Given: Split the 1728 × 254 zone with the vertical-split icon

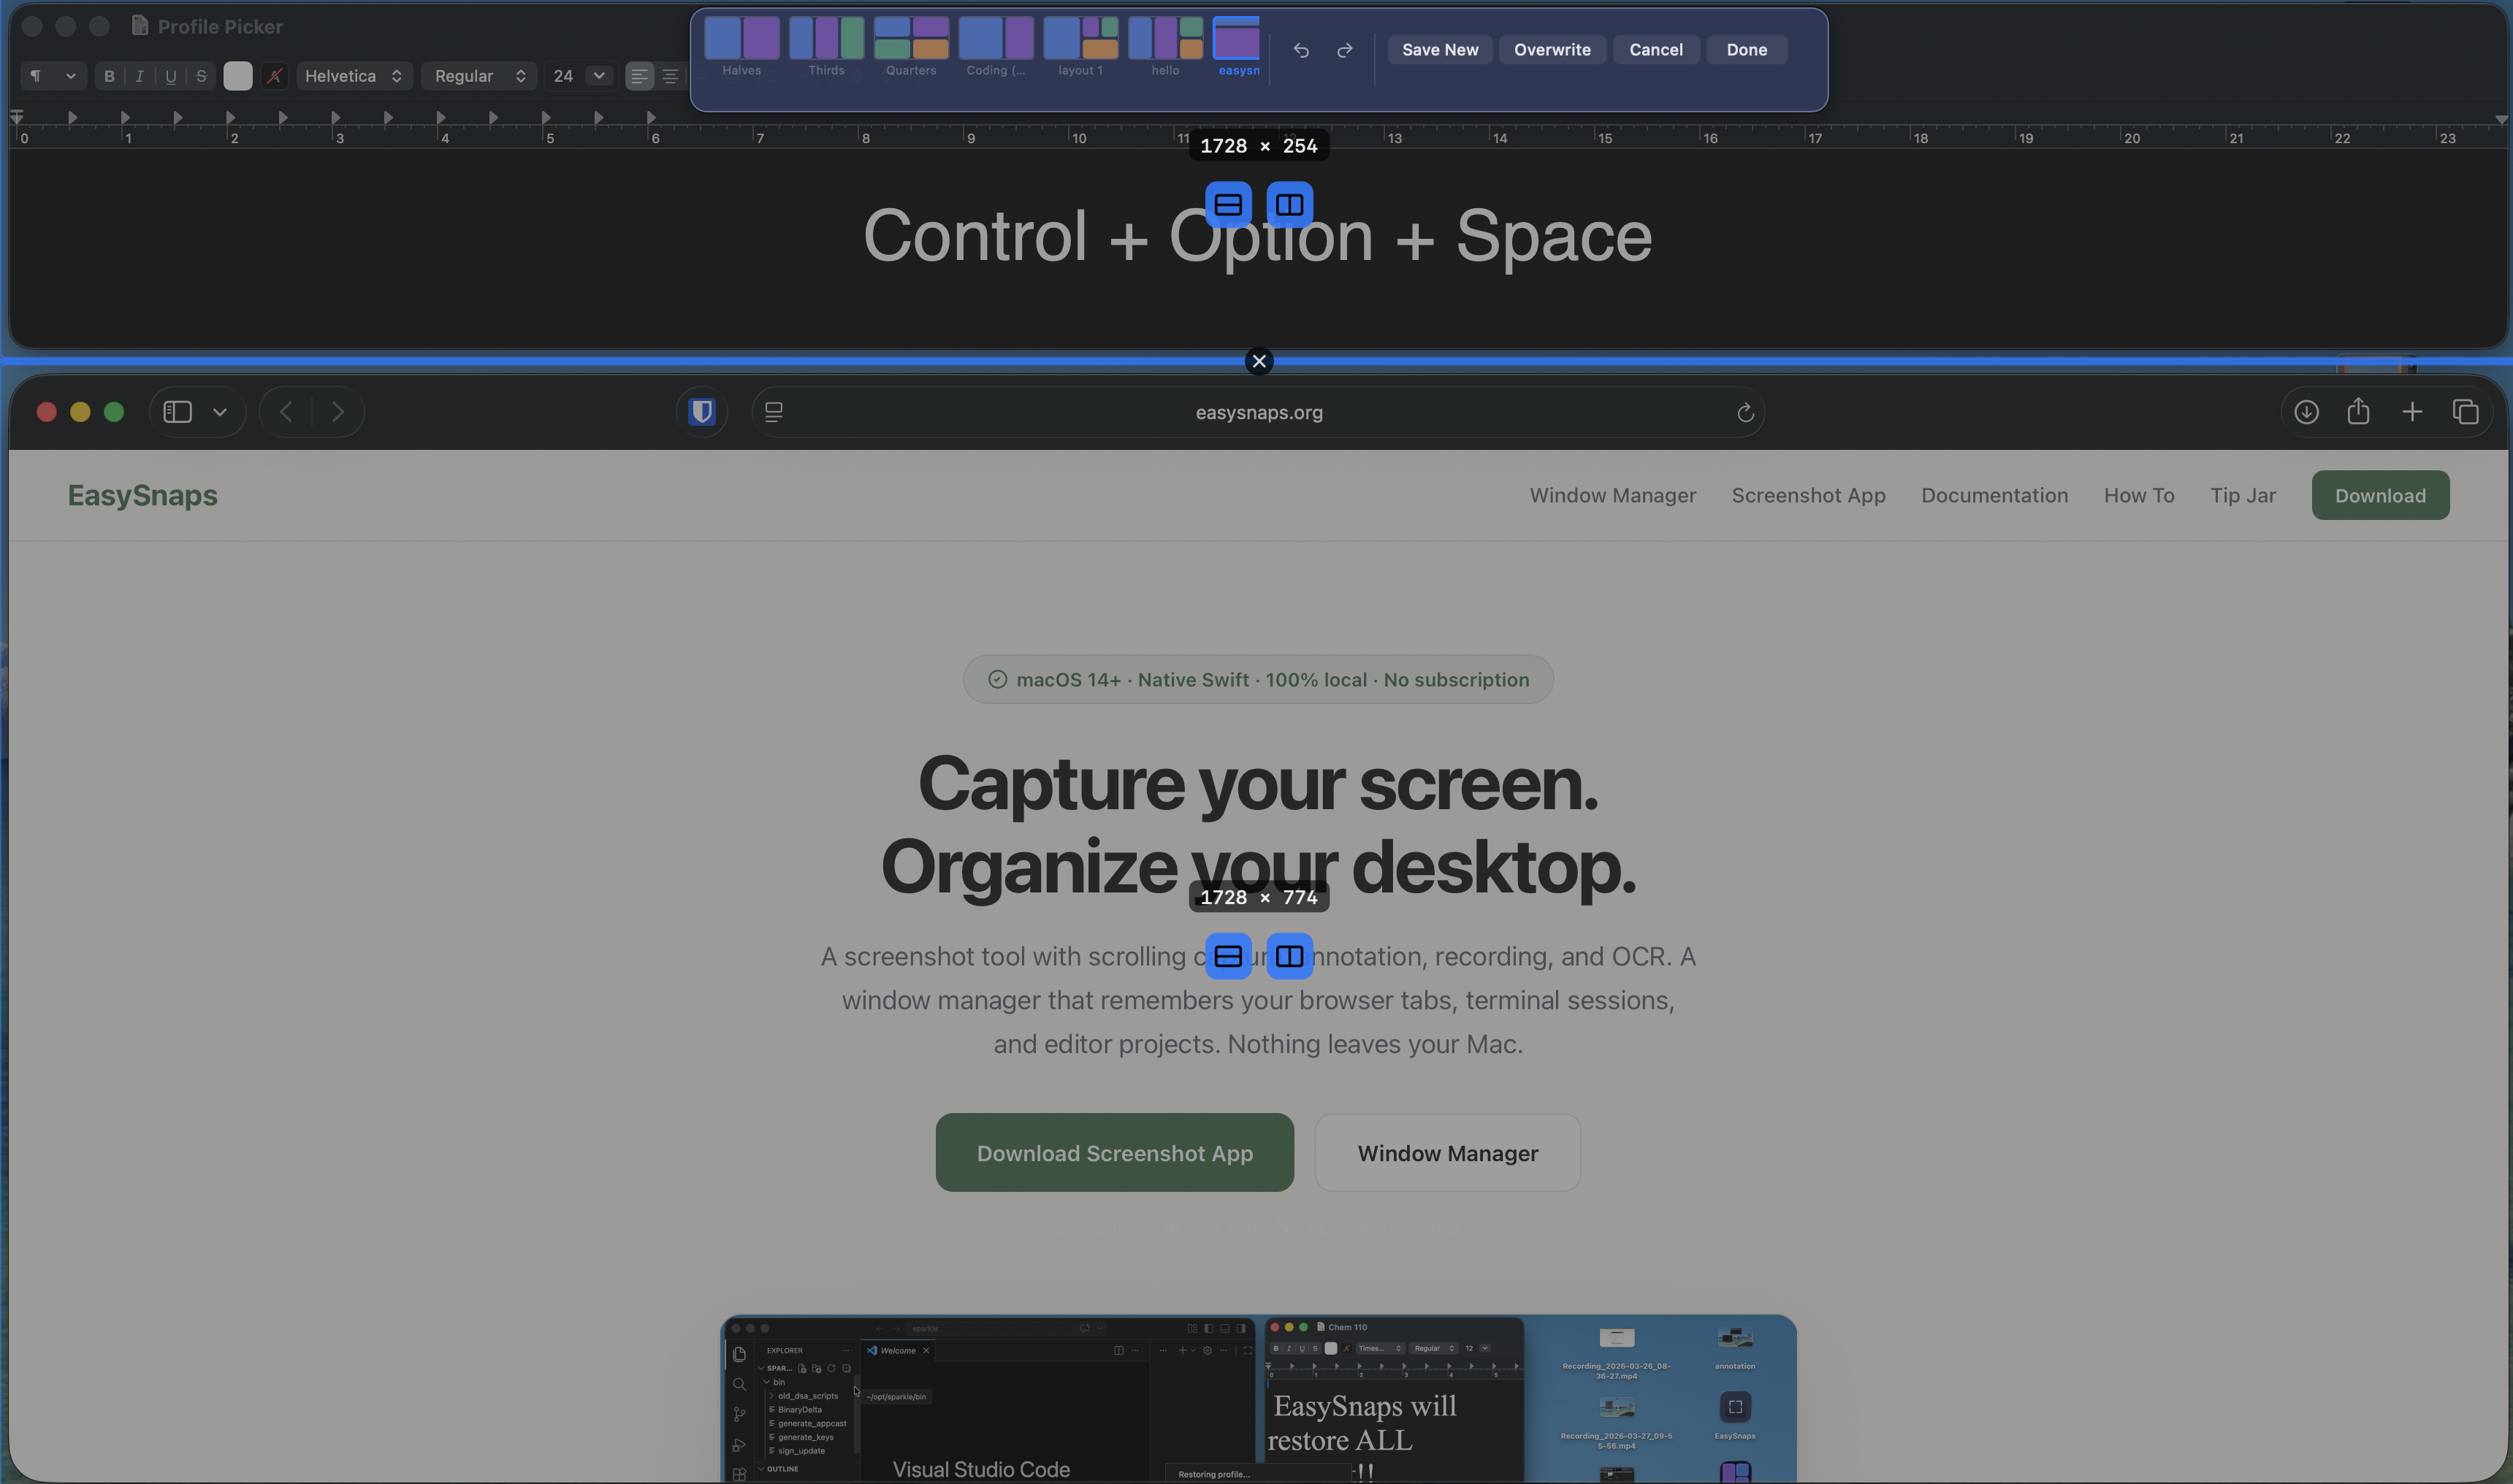Looking at the screenshot, I should click(1290, 205).
